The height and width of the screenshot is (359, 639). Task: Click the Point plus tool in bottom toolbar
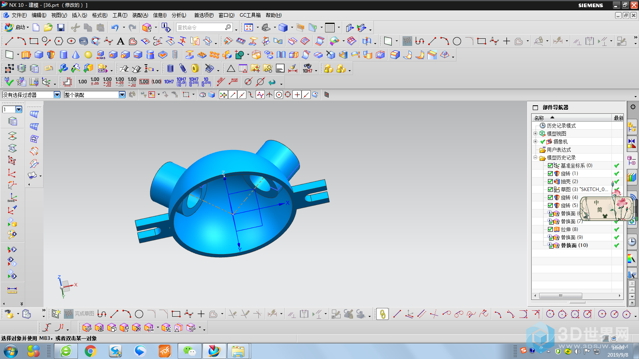point(201,314)
